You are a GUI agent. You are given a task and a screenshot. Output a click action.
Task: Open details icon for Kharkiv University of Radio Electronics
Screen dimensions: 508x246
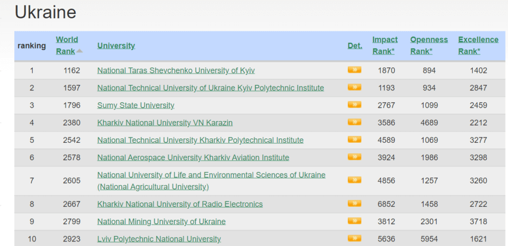[x=354, y=204]
